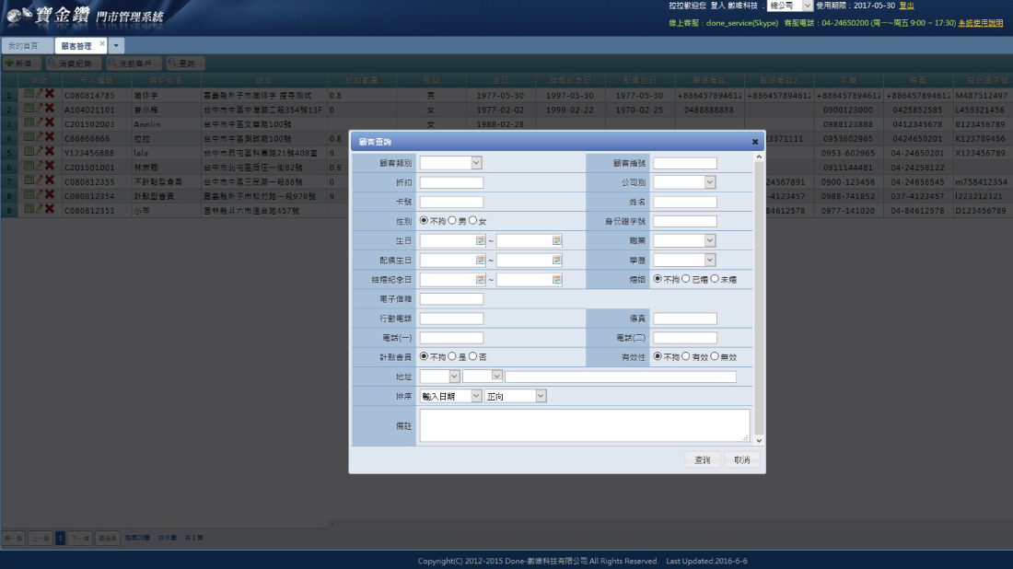
Task: Open the 配偶生日 start date calendar picker
Action: (480, 260)
